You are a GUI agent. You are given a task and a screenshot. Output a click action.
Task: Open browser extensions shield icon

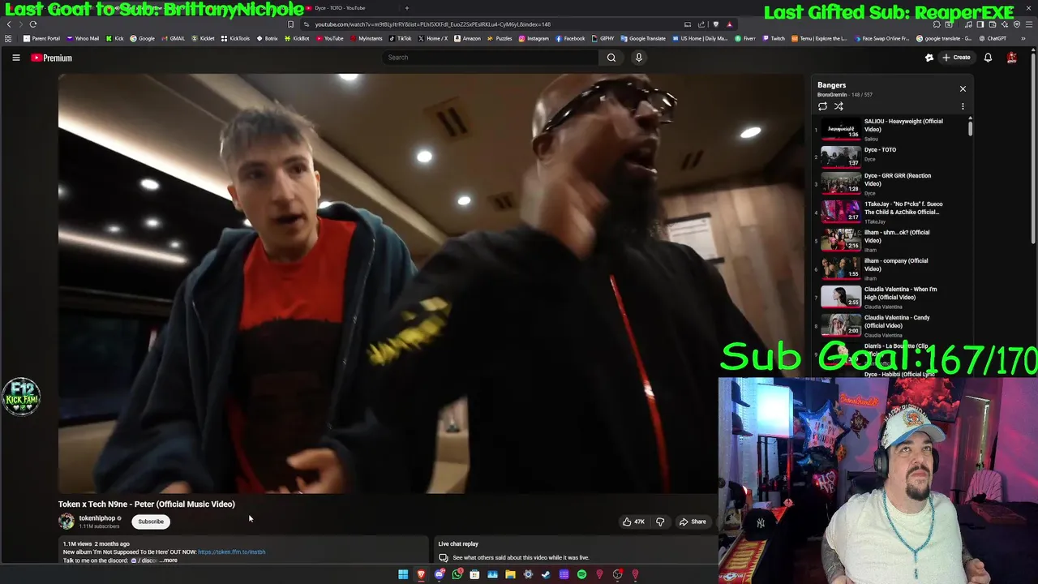[715, 24]
